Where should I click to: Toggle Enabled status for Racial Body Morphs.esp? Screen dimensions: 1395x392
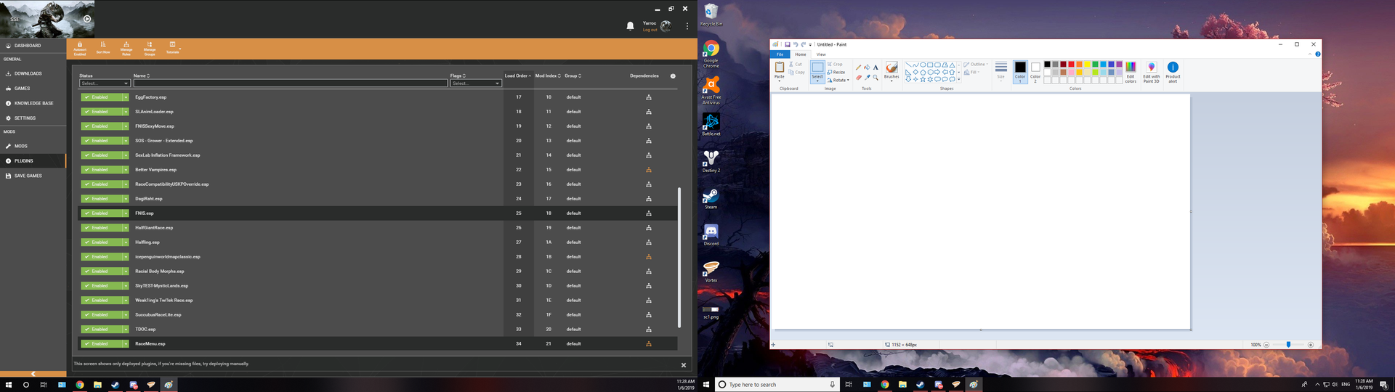[101, 271]
